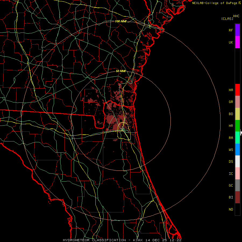
Task: Click the UK legend label
Action: tap(231, 42)
